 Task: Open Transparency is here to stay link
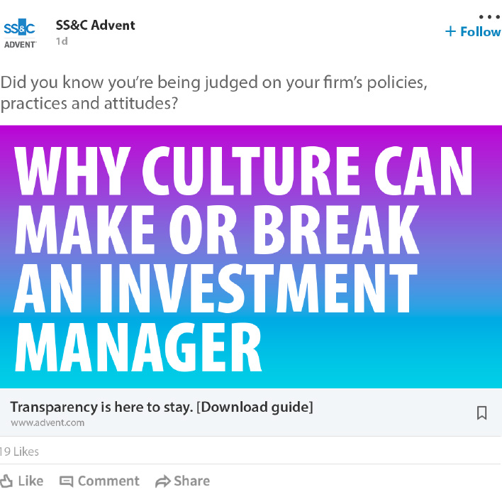[x=162, y=407]
